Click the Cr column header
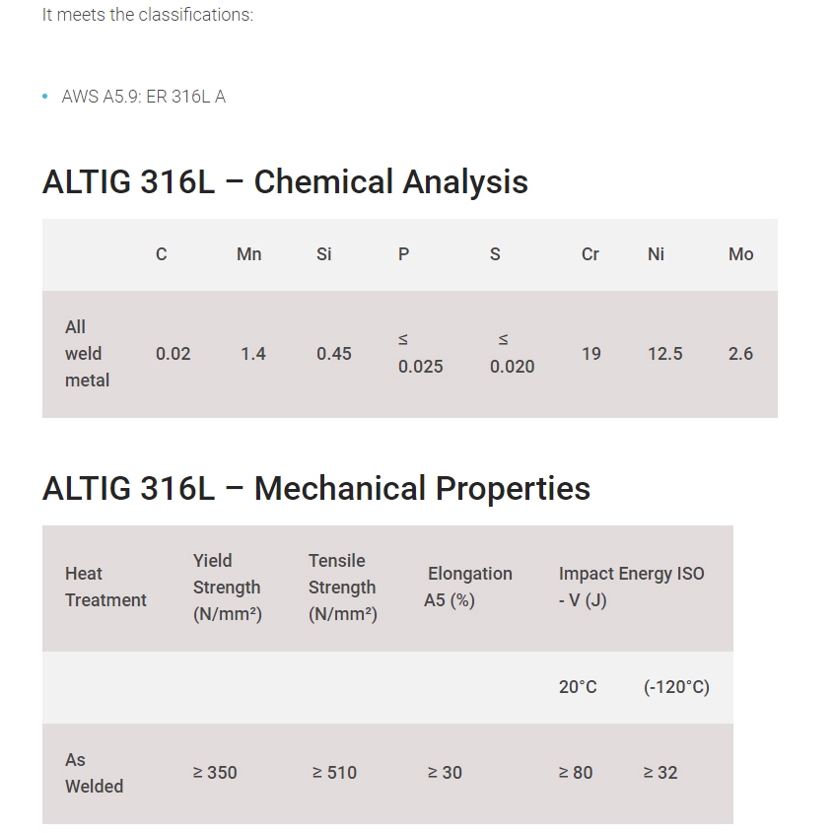833x833 pixels. [590, 254]
